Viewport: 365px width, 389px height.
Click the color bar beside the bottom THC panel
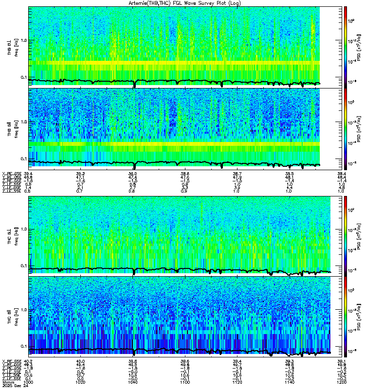click(x=346, y=317)
